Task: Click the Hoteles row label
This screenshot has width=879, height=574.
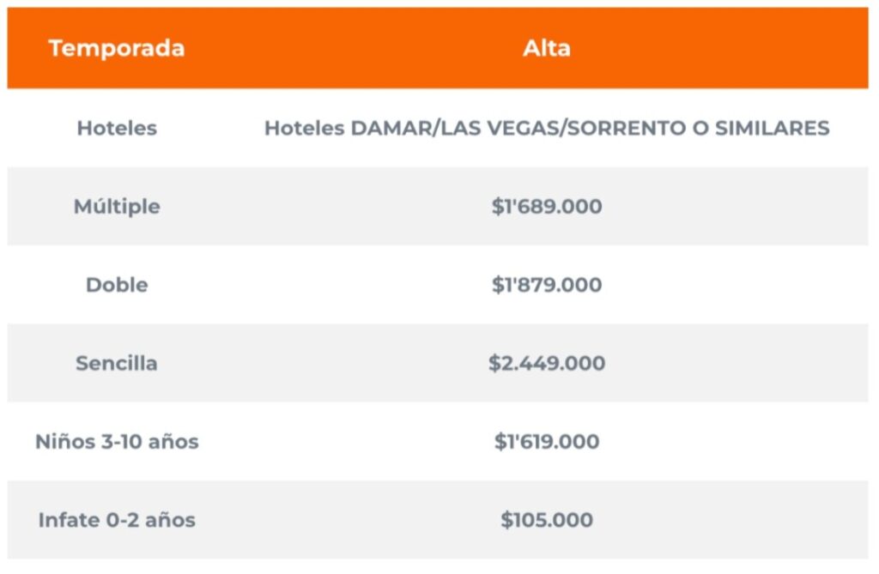Action: pos(117,129)
